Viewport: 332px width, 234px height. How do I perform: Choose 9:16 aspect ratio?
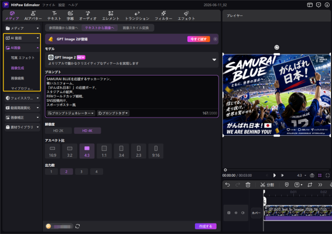click(156, 151)
